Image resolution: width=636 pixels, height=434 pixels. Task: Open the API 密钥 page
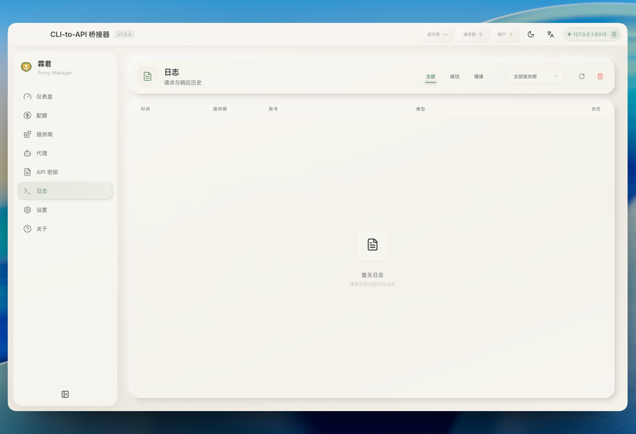(65, 172)
